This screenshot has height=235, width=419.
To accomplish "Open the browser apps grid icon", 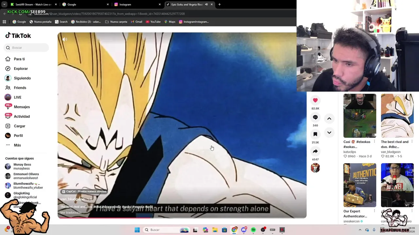I will [4, 22].
